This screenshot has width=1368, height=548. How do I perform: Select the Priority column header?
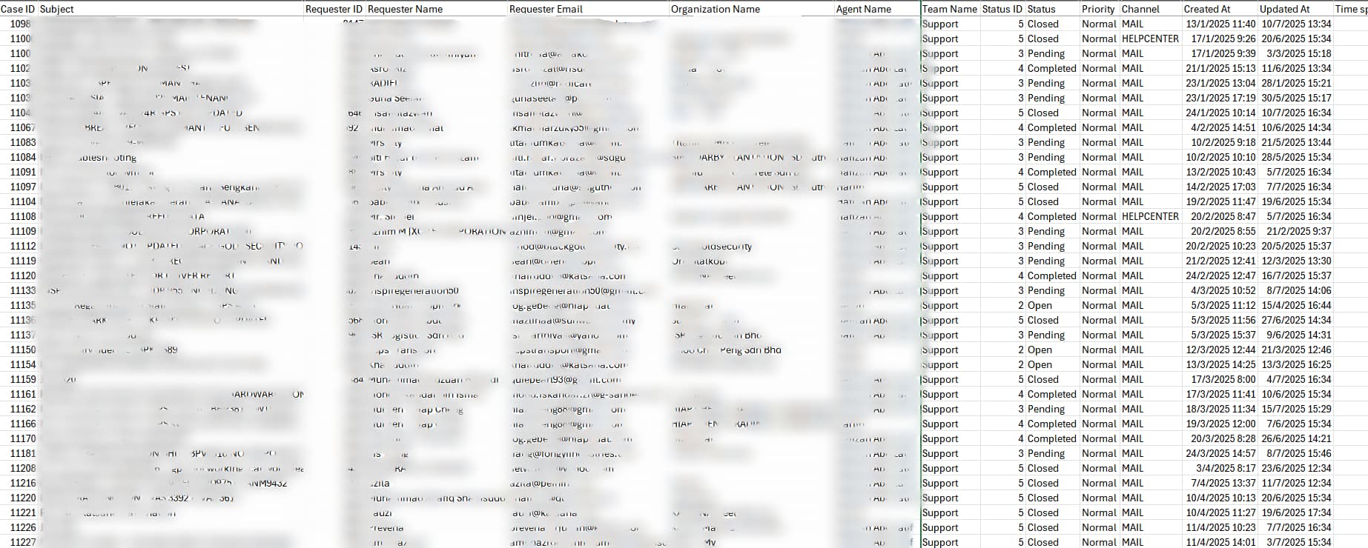(x=1097, y=9)
